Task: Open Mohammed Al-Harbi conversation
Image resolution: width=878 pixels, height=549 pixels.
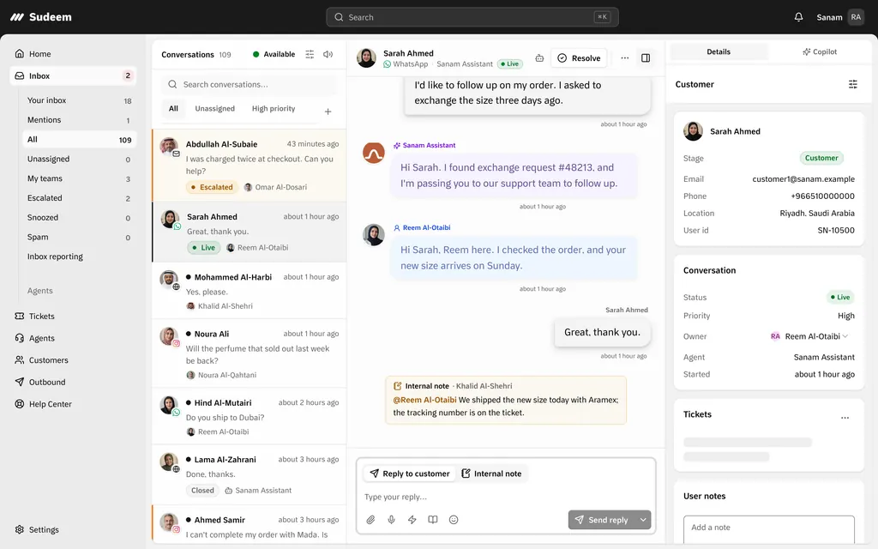Action: click(250, 292)
